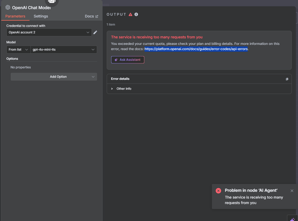Dismiss the 'Problem in node' notification
This screenshot has height=221, width=298.
coord(292,191)
